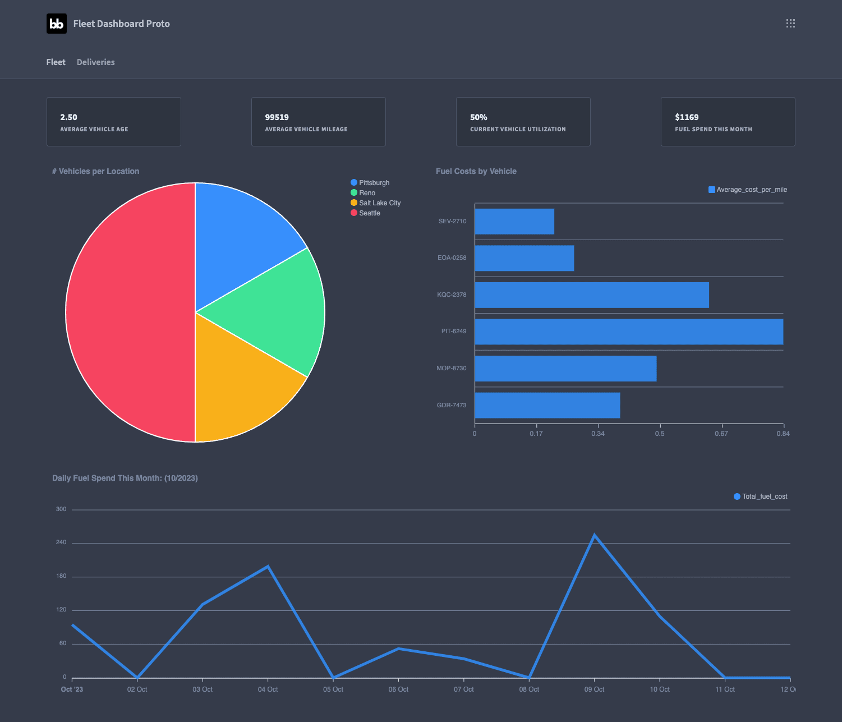Click the 09 Oct peak data point

595,535
